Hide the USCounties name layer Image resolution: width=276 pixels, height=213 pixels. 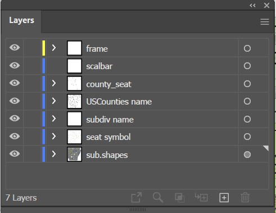coord(15,101)
